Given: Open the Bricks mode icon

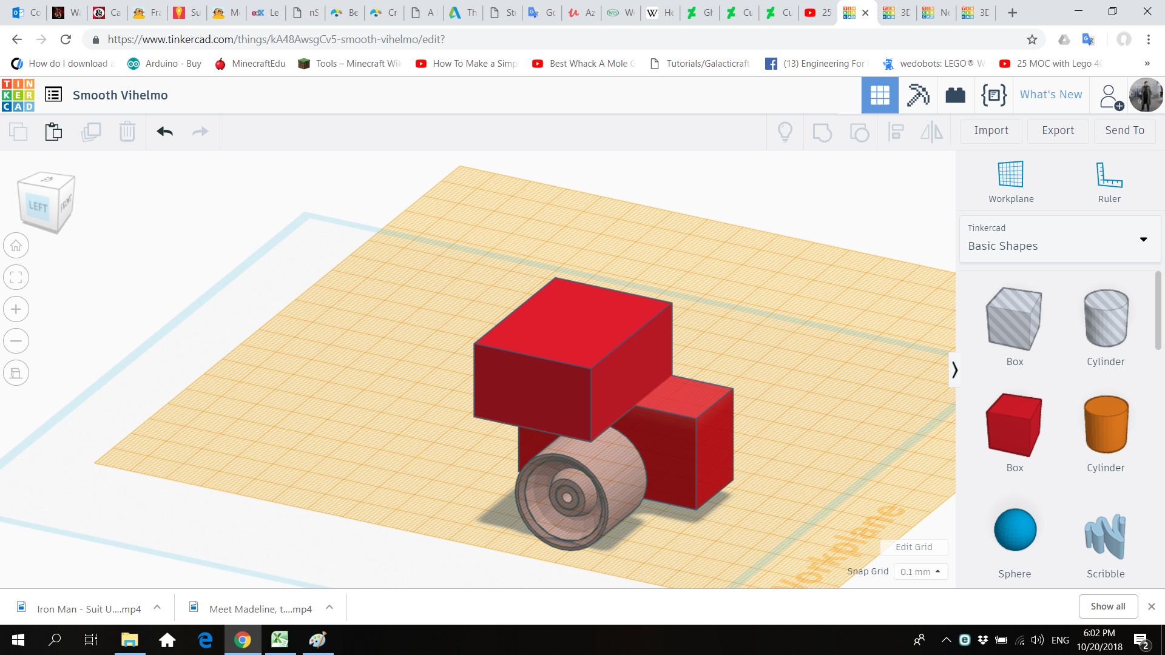Looking at the screenshot, I should [955, 95].
